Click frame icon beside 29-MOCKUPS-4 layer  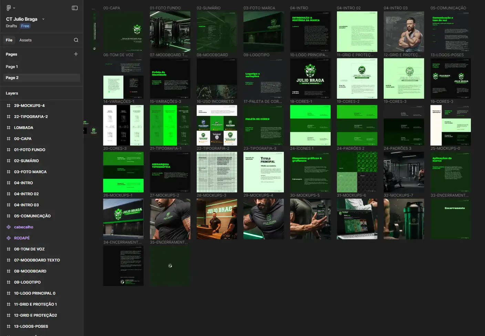click(x=9, y=106)
